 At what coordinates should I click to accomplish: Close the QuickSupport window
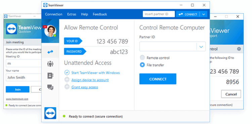238,16
